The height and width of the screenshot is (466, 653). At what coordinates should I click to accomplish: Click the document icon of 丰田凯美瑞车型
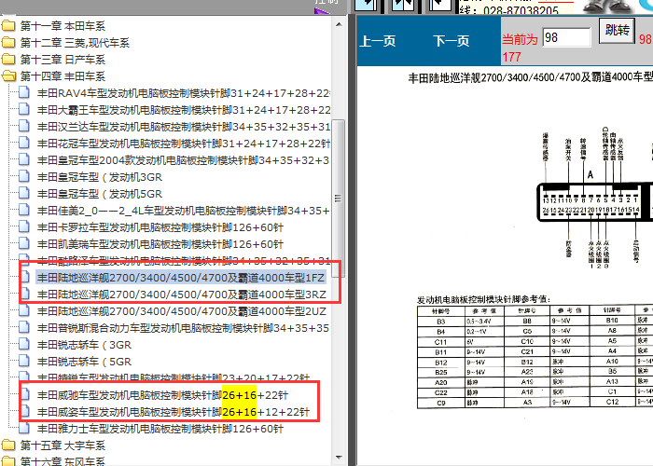point(24,244)
